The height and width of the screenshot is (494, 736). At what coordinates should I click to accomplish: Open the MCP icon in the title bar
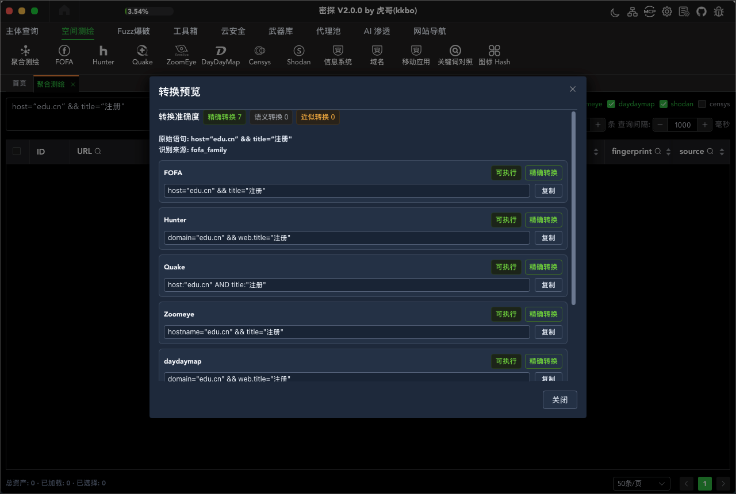point(650,11)
